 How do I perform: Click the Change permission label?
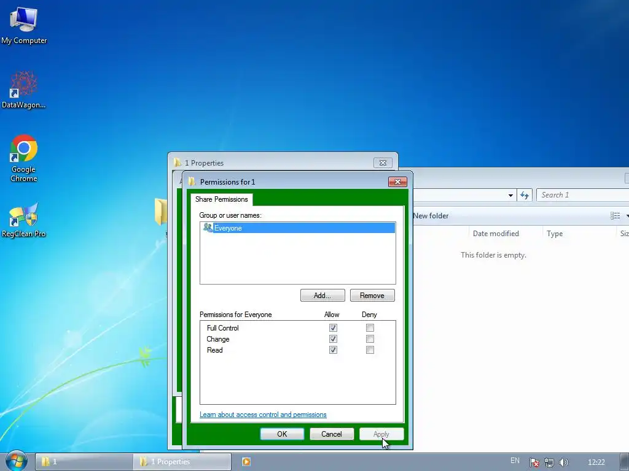pos(218,339)
